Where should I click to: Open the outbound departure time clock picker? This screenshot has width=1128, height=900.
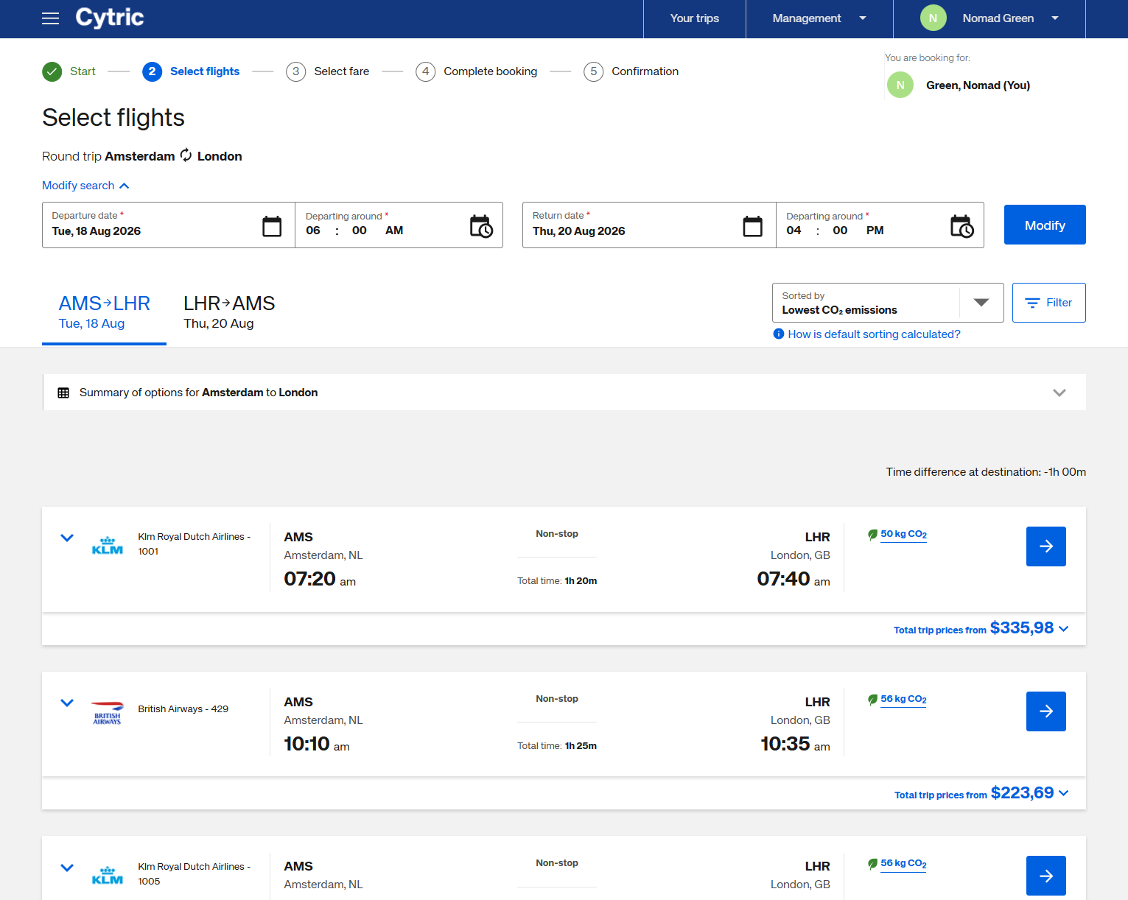tap(481, 226)
